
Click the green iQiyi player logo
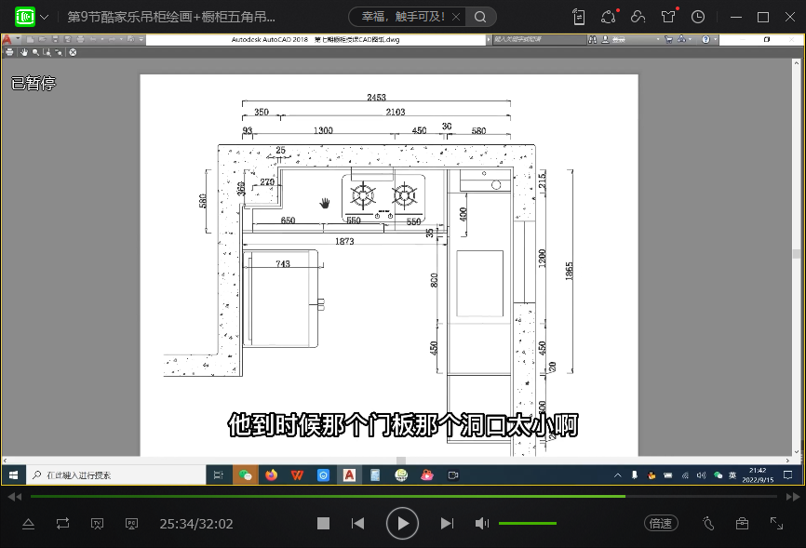(24, 17)
